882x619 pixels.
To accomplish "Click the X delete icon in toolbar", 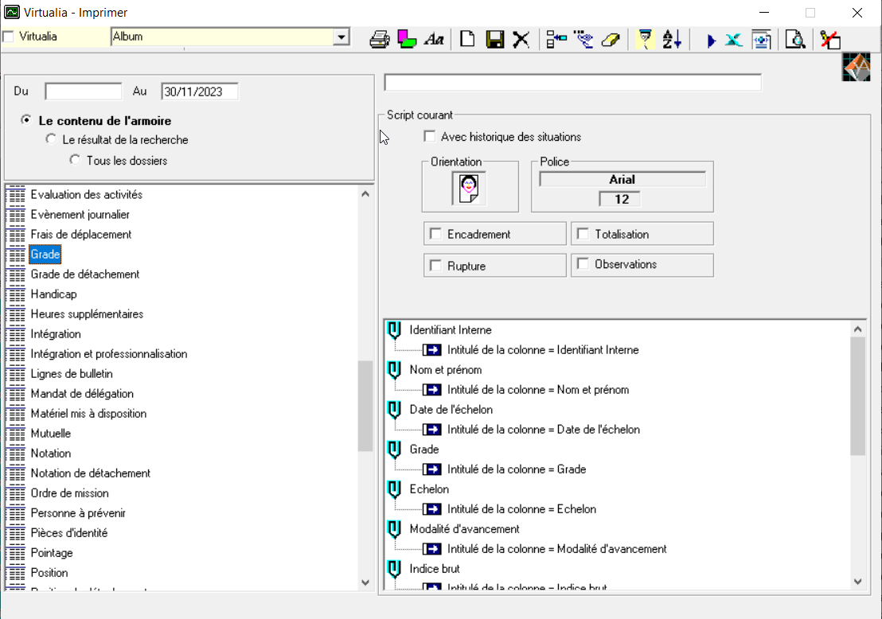I will pyautogui.click(x=521, y=39).
